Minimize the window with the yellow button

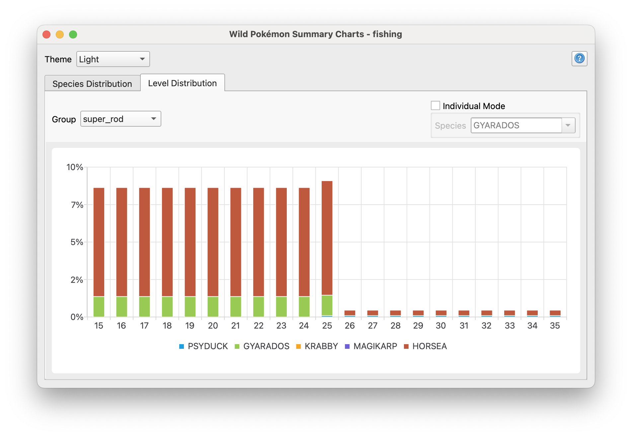[x=60, y=34]
